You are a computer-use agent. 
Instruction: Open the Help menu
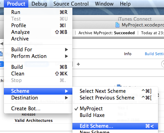click(125, 4)
